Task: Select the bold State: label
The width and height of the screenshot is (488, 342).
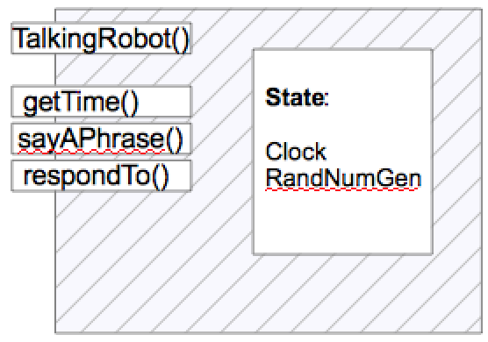Action: tap(297, 97)
